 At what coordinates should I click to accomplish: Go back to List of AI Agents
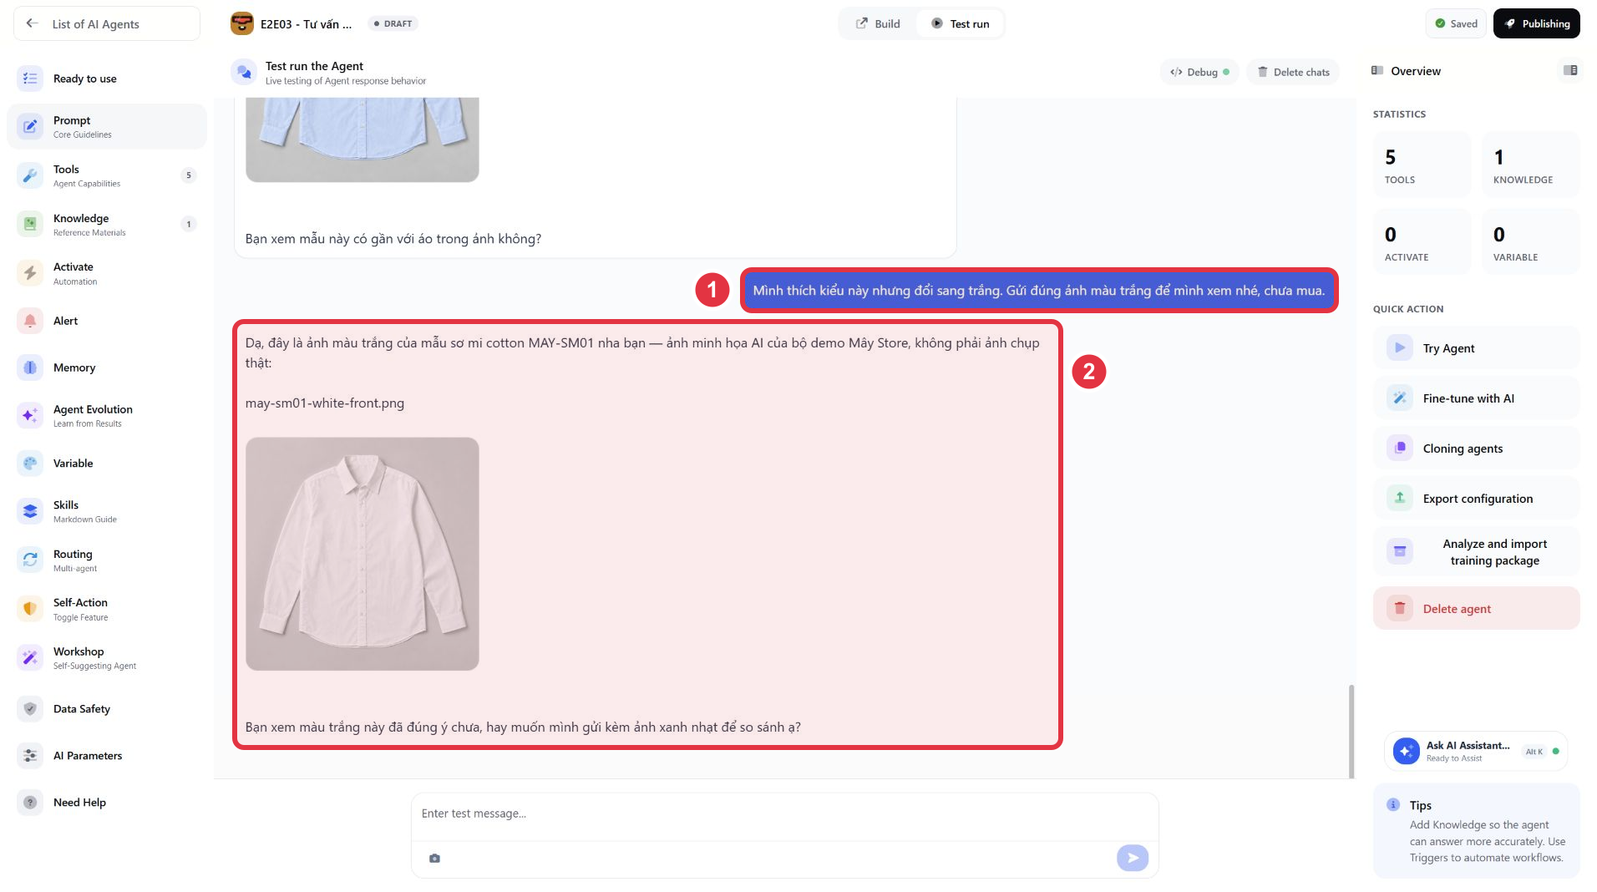[x=107, y=23]
